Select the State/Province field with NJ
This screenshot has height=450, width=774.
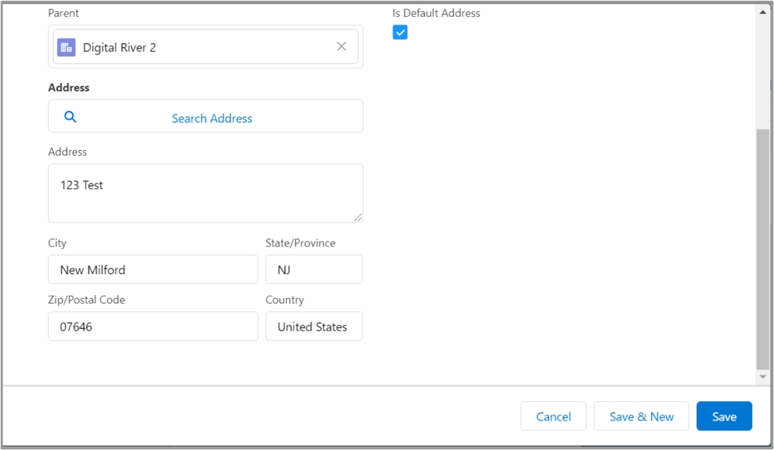(314, 269)
